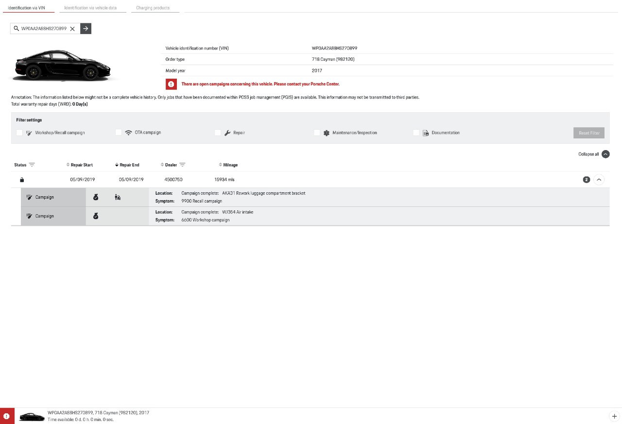Click the open campaigns warning message
Image resolution: width=622 pixels, height=424 pixels.
pos(260,84)
